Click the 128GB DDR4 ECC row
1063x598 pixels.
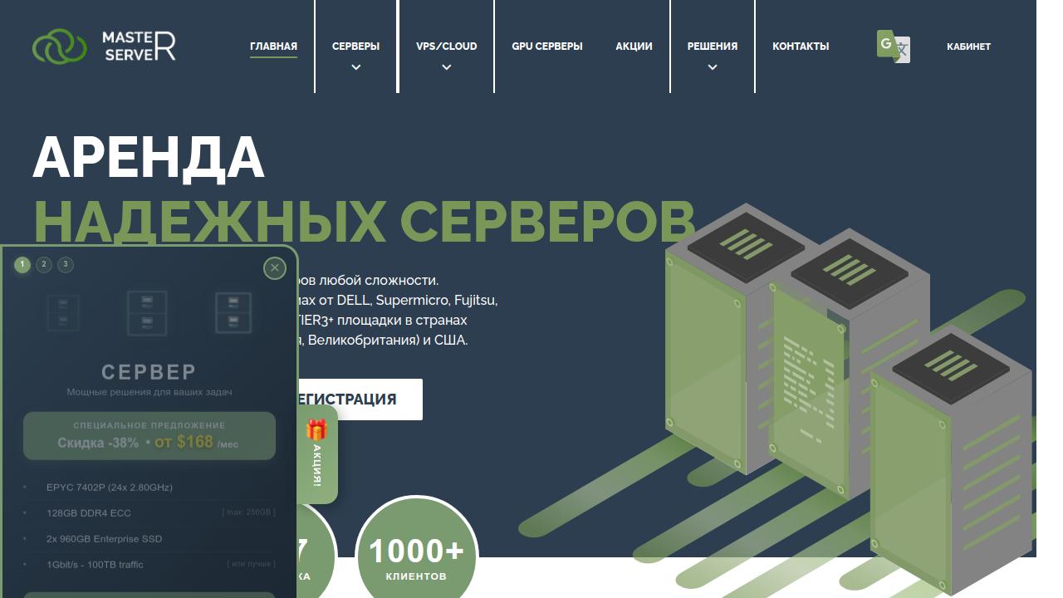149,513
